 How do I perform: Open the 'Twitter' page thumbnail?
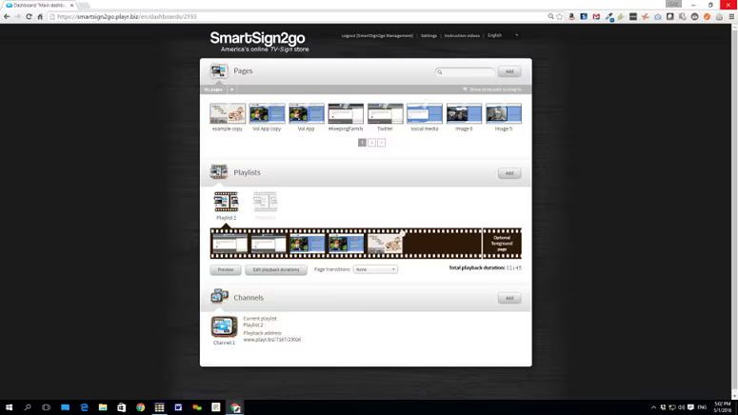tap(385, 113)
